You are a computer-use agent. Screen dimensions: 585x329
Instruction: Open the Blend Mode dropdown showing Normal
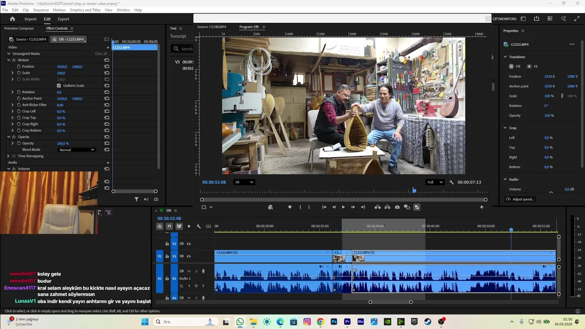pos(77,150)
